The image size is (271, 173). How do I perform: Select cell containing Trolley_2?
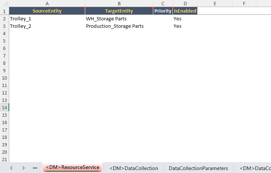tap(47, 26)
